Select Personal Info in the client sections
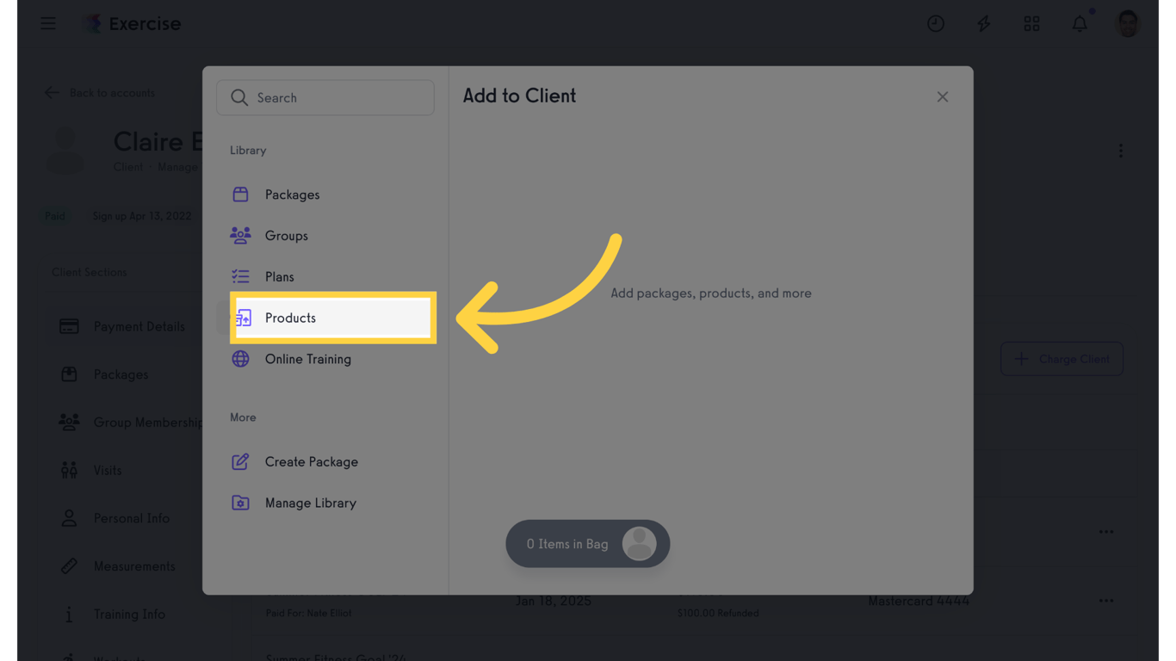Viewport: 1176px width, 661px height. (x=129, y=518)
